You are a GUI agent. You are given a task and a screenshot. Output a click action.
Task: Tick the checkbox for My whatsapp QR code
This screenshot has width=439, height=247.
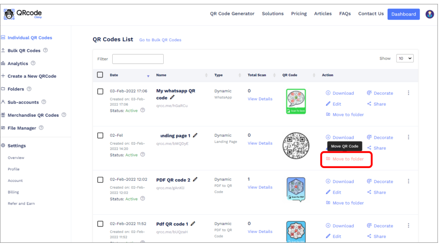[100, 91]
